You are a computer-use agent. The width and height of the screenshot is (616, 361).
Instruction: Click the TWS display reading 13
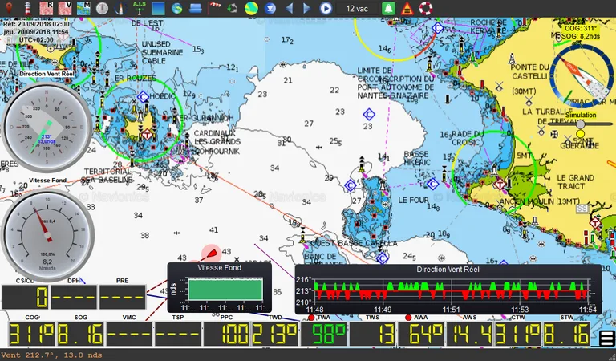click(372, 335)
